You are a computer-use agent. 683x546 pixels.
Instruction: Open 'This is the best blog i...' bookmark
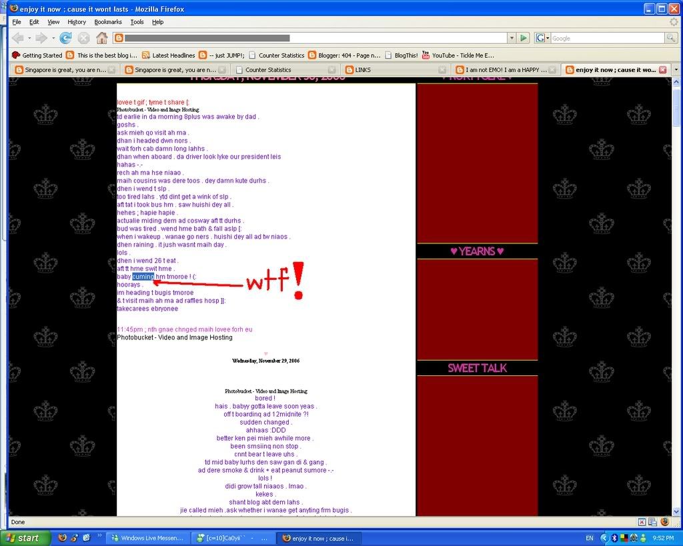101,55
